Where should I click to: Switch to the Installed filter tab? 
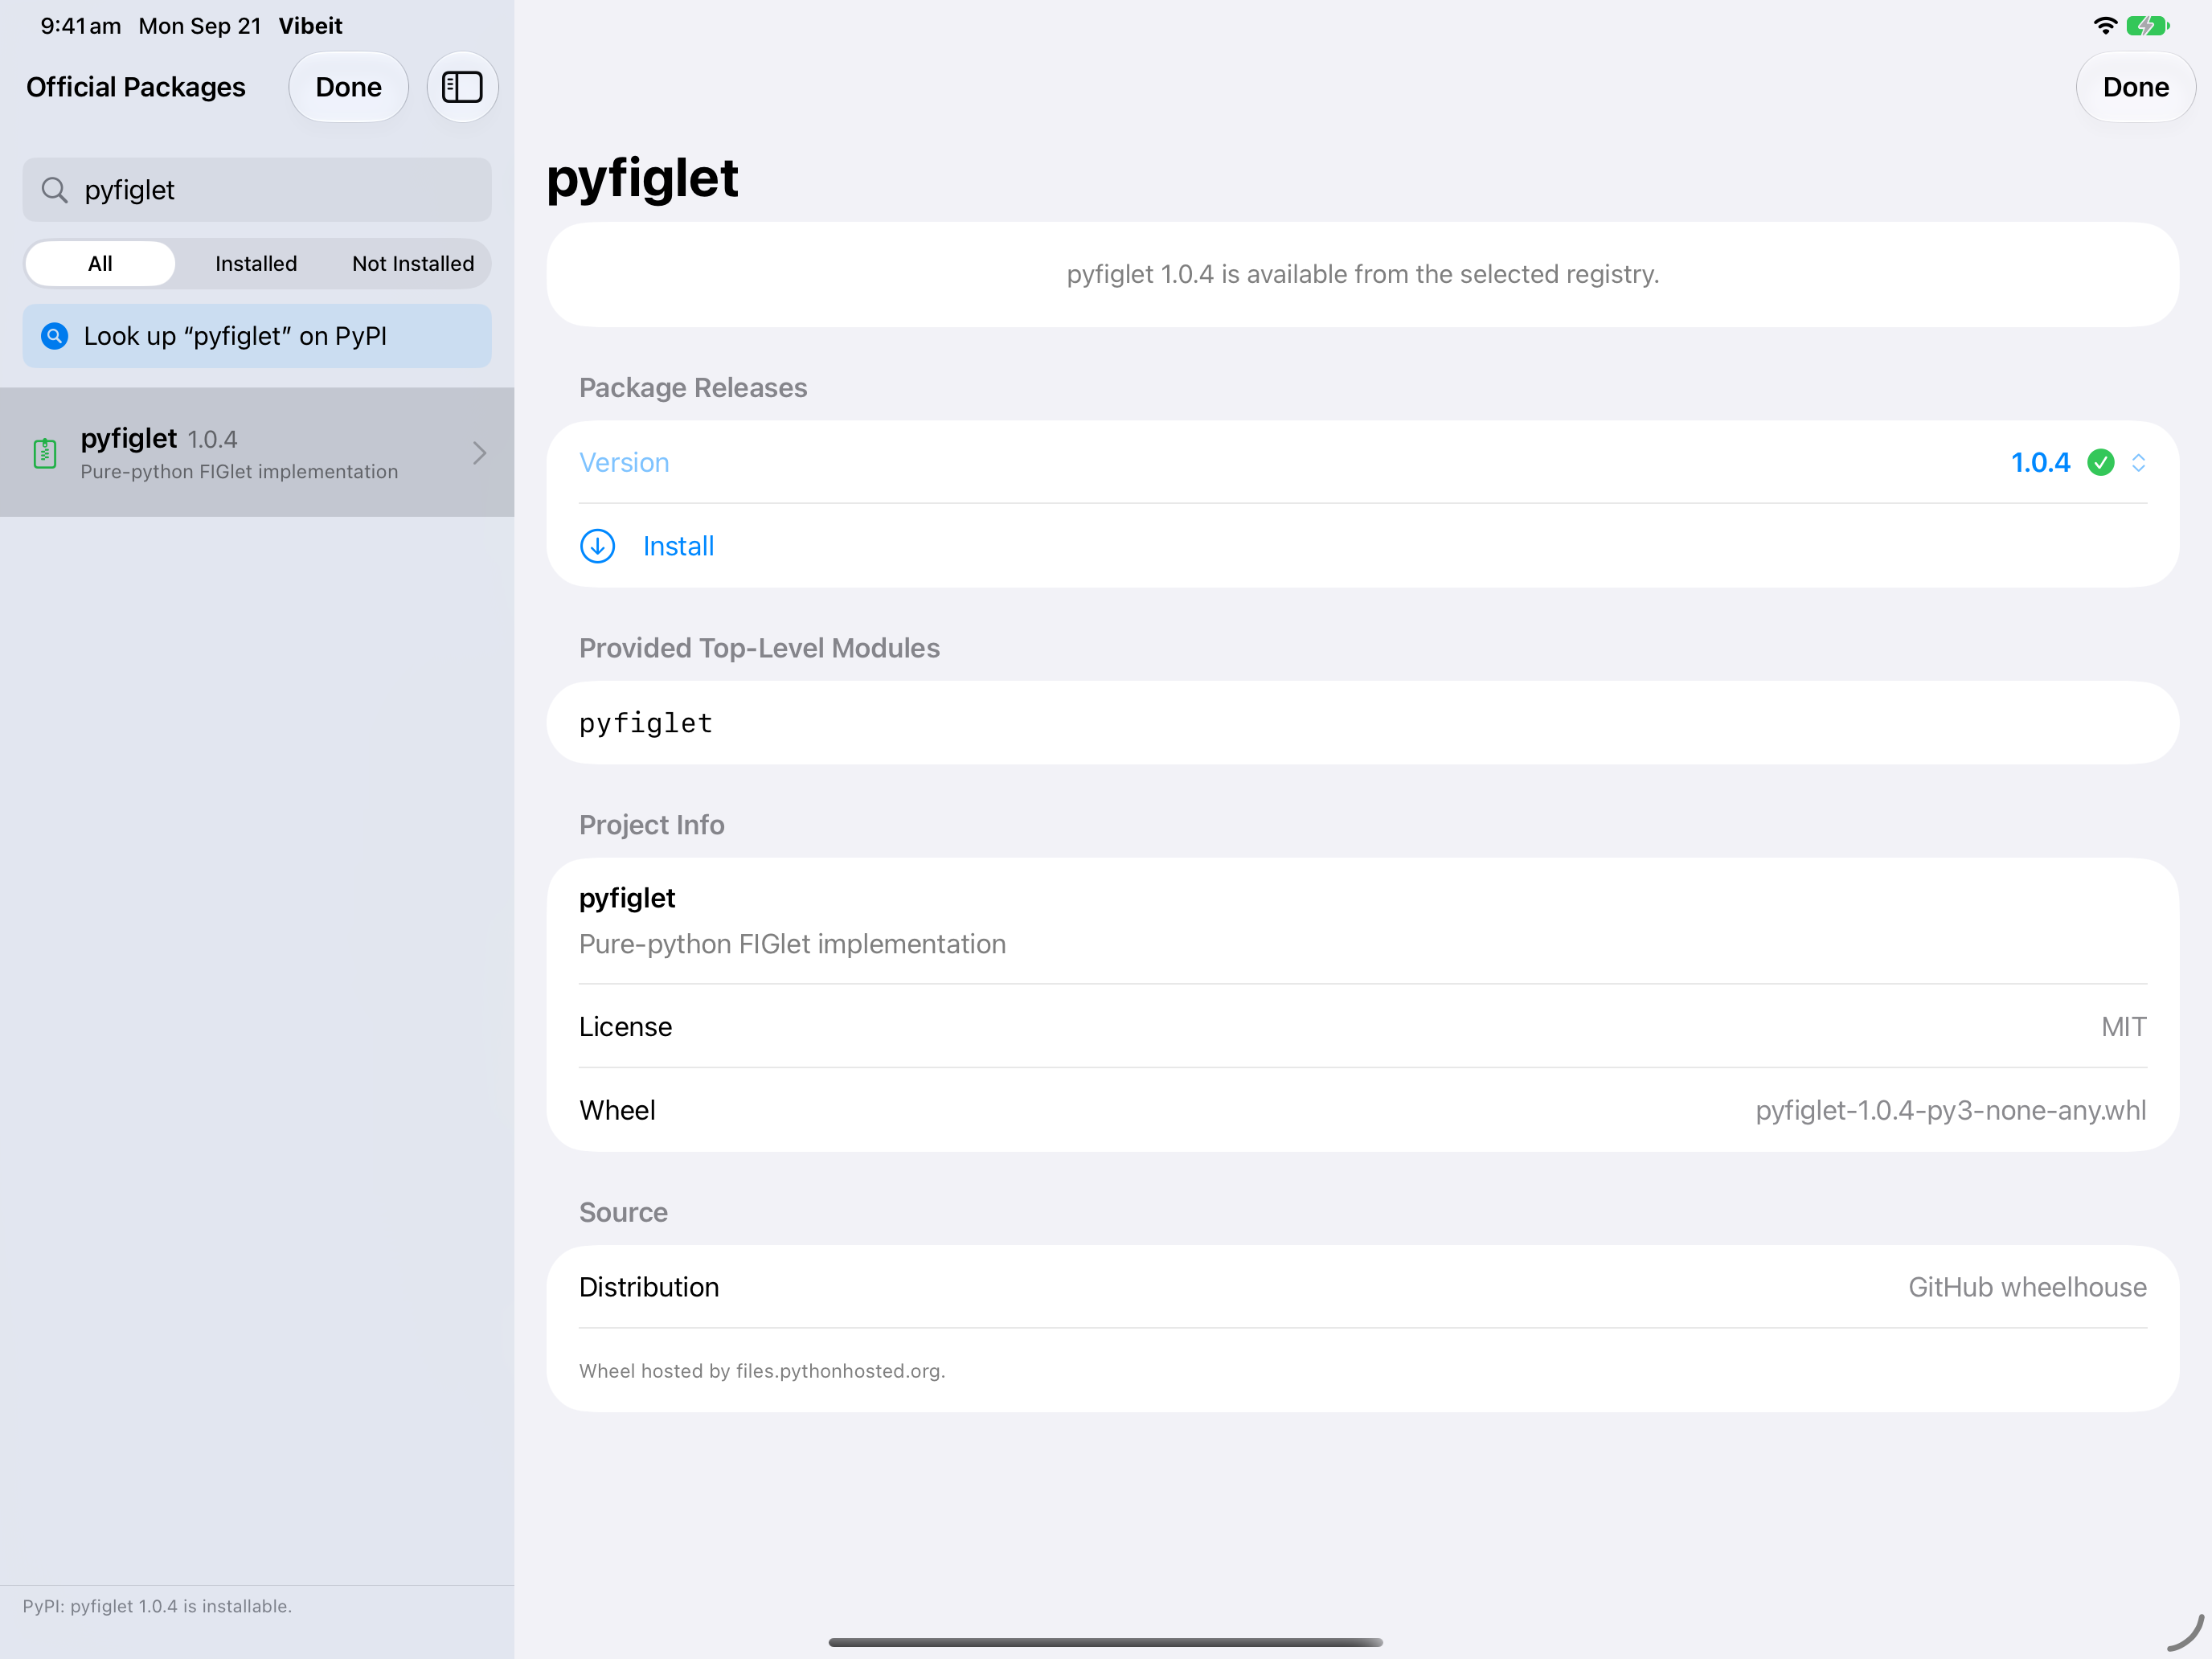[x=256, y=264]
